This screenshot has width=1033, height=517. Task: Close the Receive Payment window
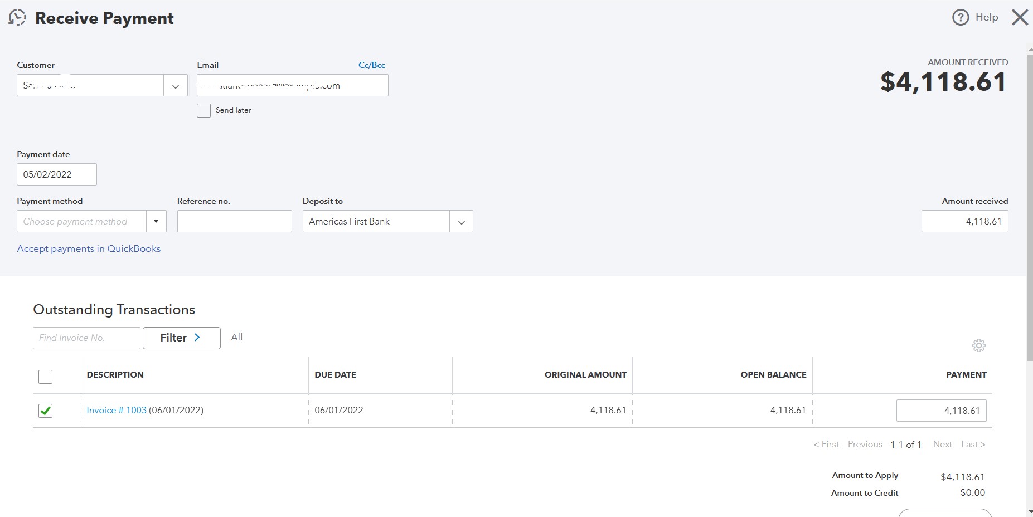(1020, 18)
